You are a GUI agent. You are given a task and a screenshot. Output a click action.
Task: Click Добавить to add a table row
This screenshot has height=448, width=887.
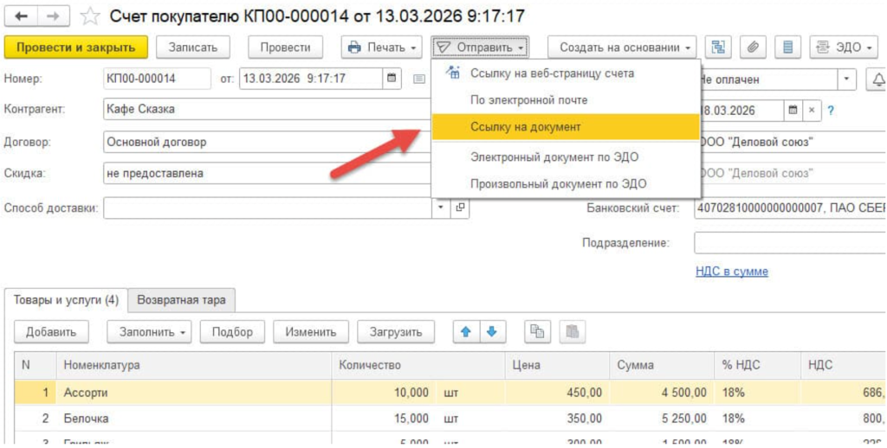(x=51, y=332)
